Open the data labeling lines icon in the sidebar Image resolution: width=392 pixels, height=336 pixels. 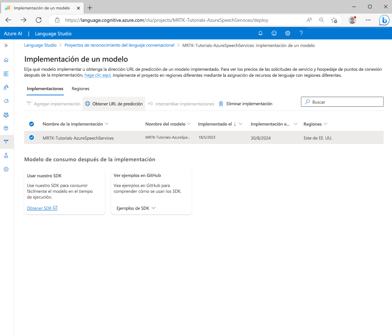click(x=6, y=73)
